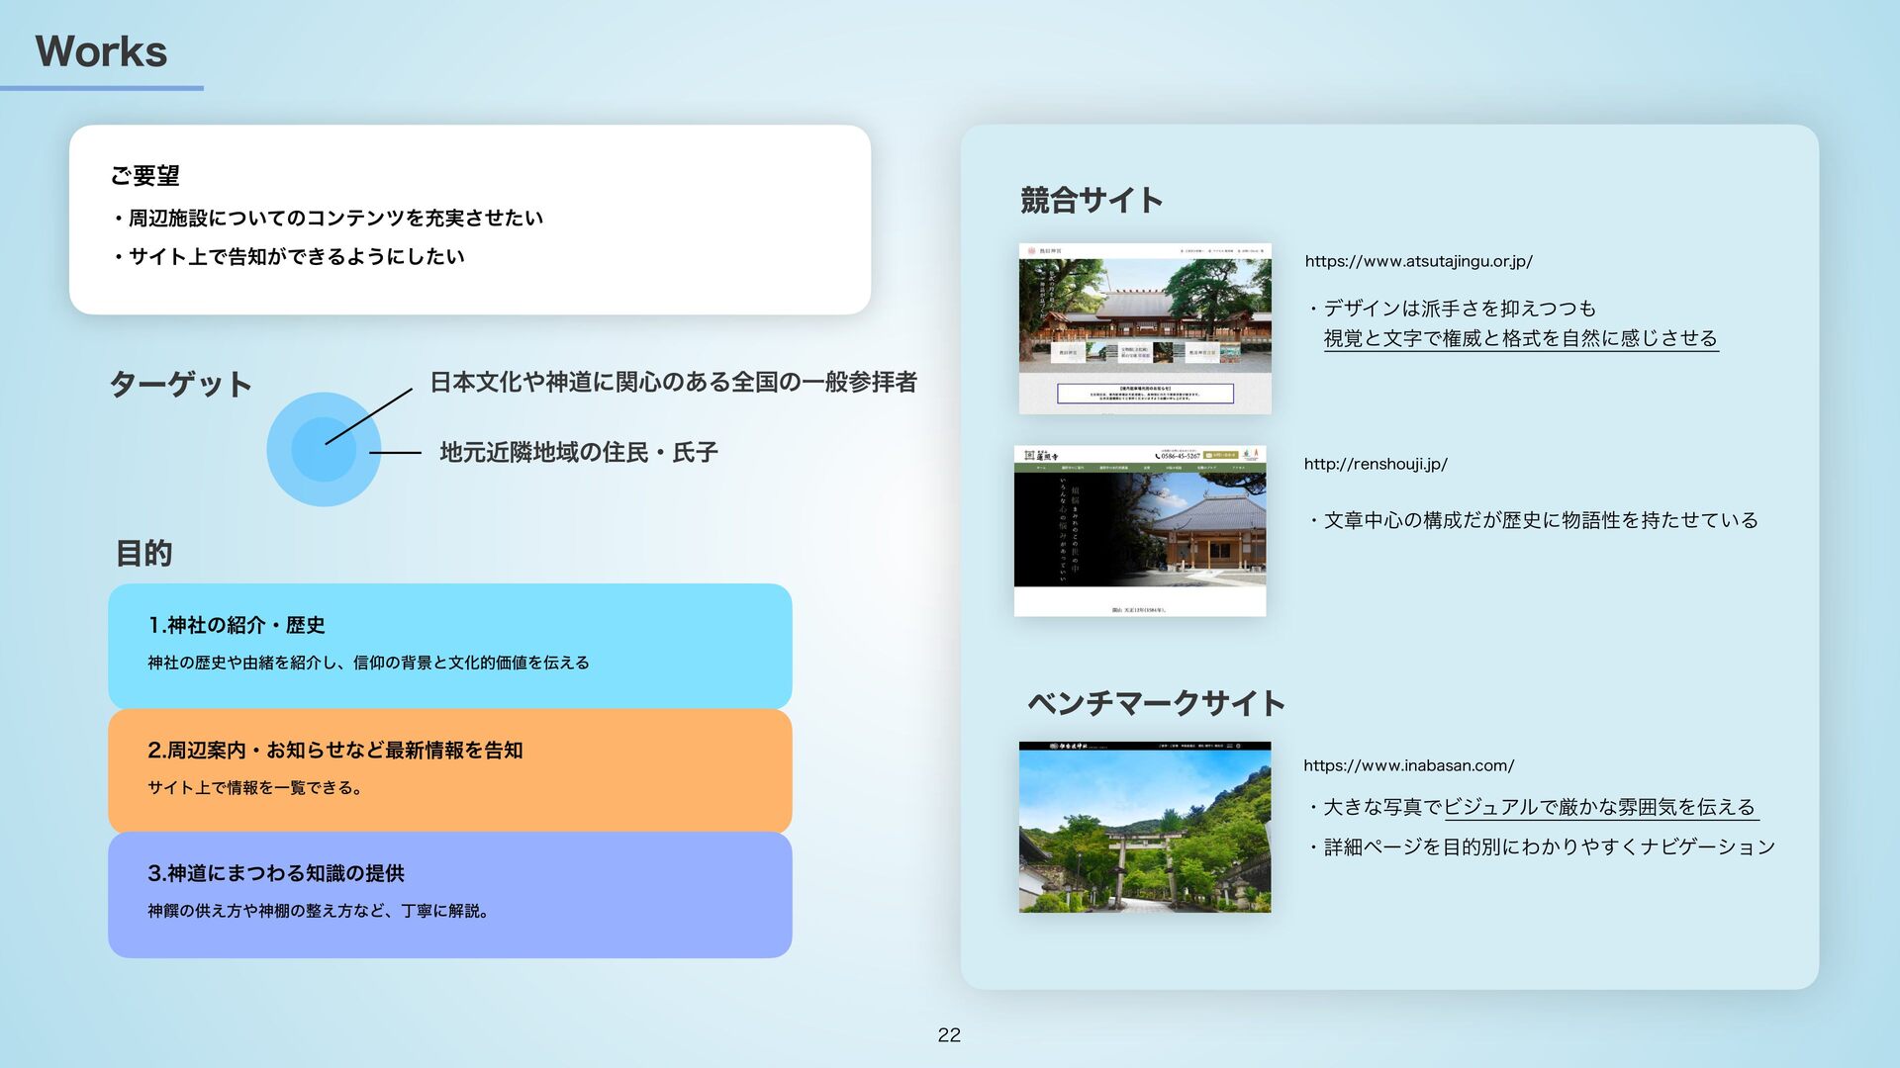Open the www.inabasan.com URL link
This screenshot has height=1068, width=1900.
tap(1408, 765)
